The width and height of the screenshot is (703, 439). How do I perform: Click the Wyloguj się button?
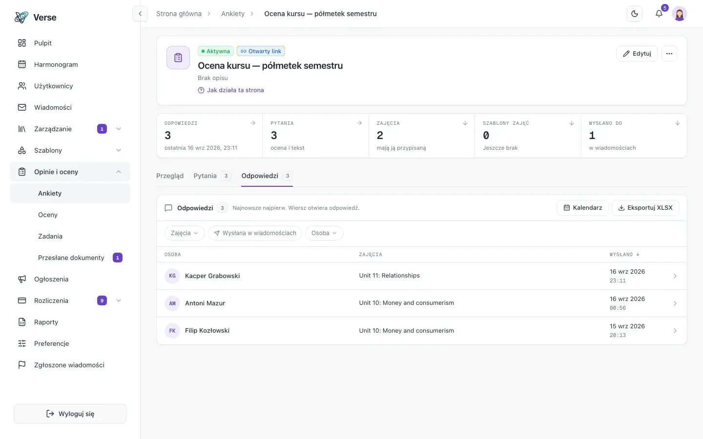pyautogui.click(x=70, y=414)
